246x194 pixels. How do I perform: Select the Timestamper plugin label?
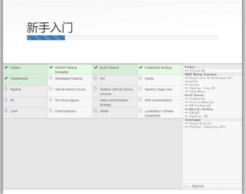[x=19, y=79]
